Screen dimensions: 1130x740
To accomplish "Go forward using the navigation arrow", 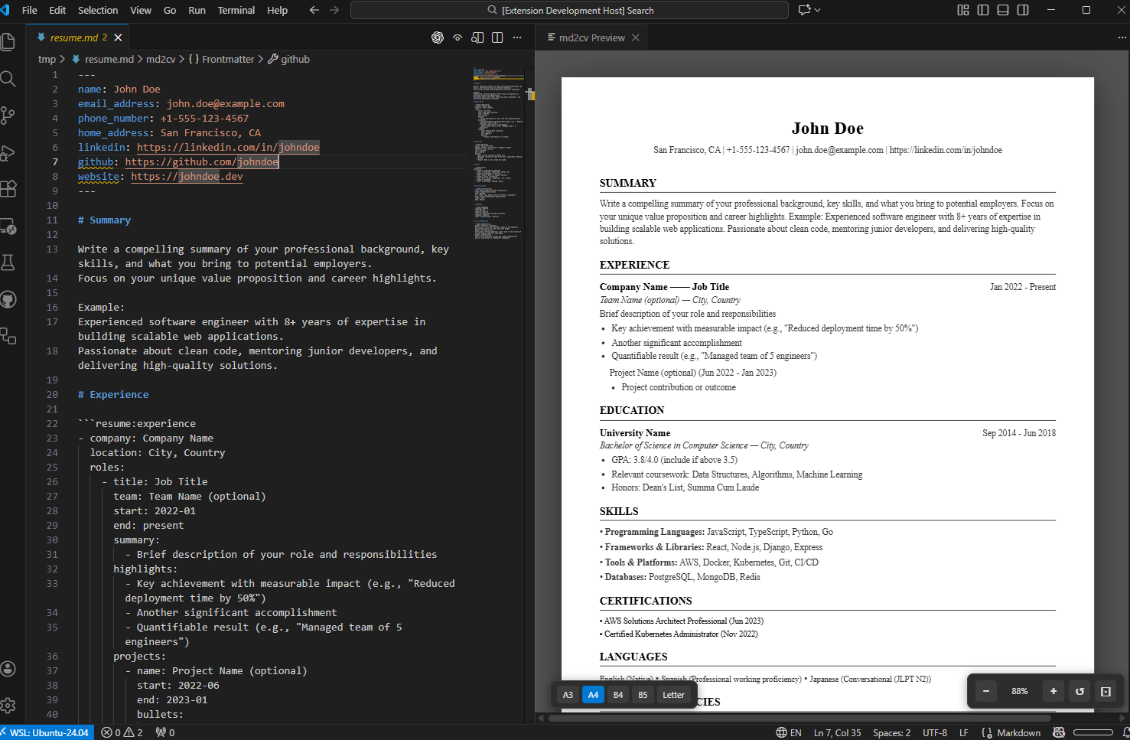I will [x=334, y=10].
